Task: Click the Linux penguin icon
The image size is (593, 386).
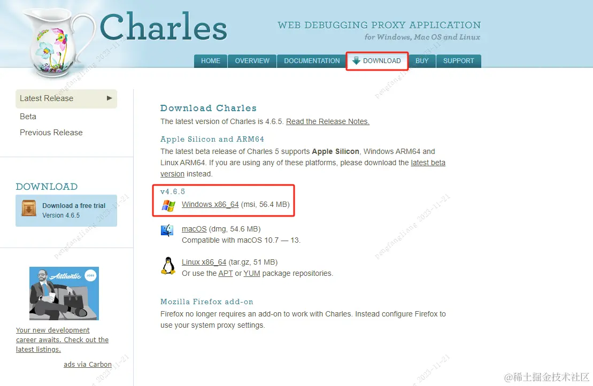Action: click(x=168, y=266)
